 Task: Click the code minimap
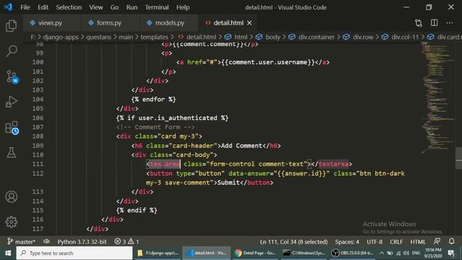(437, 97)
